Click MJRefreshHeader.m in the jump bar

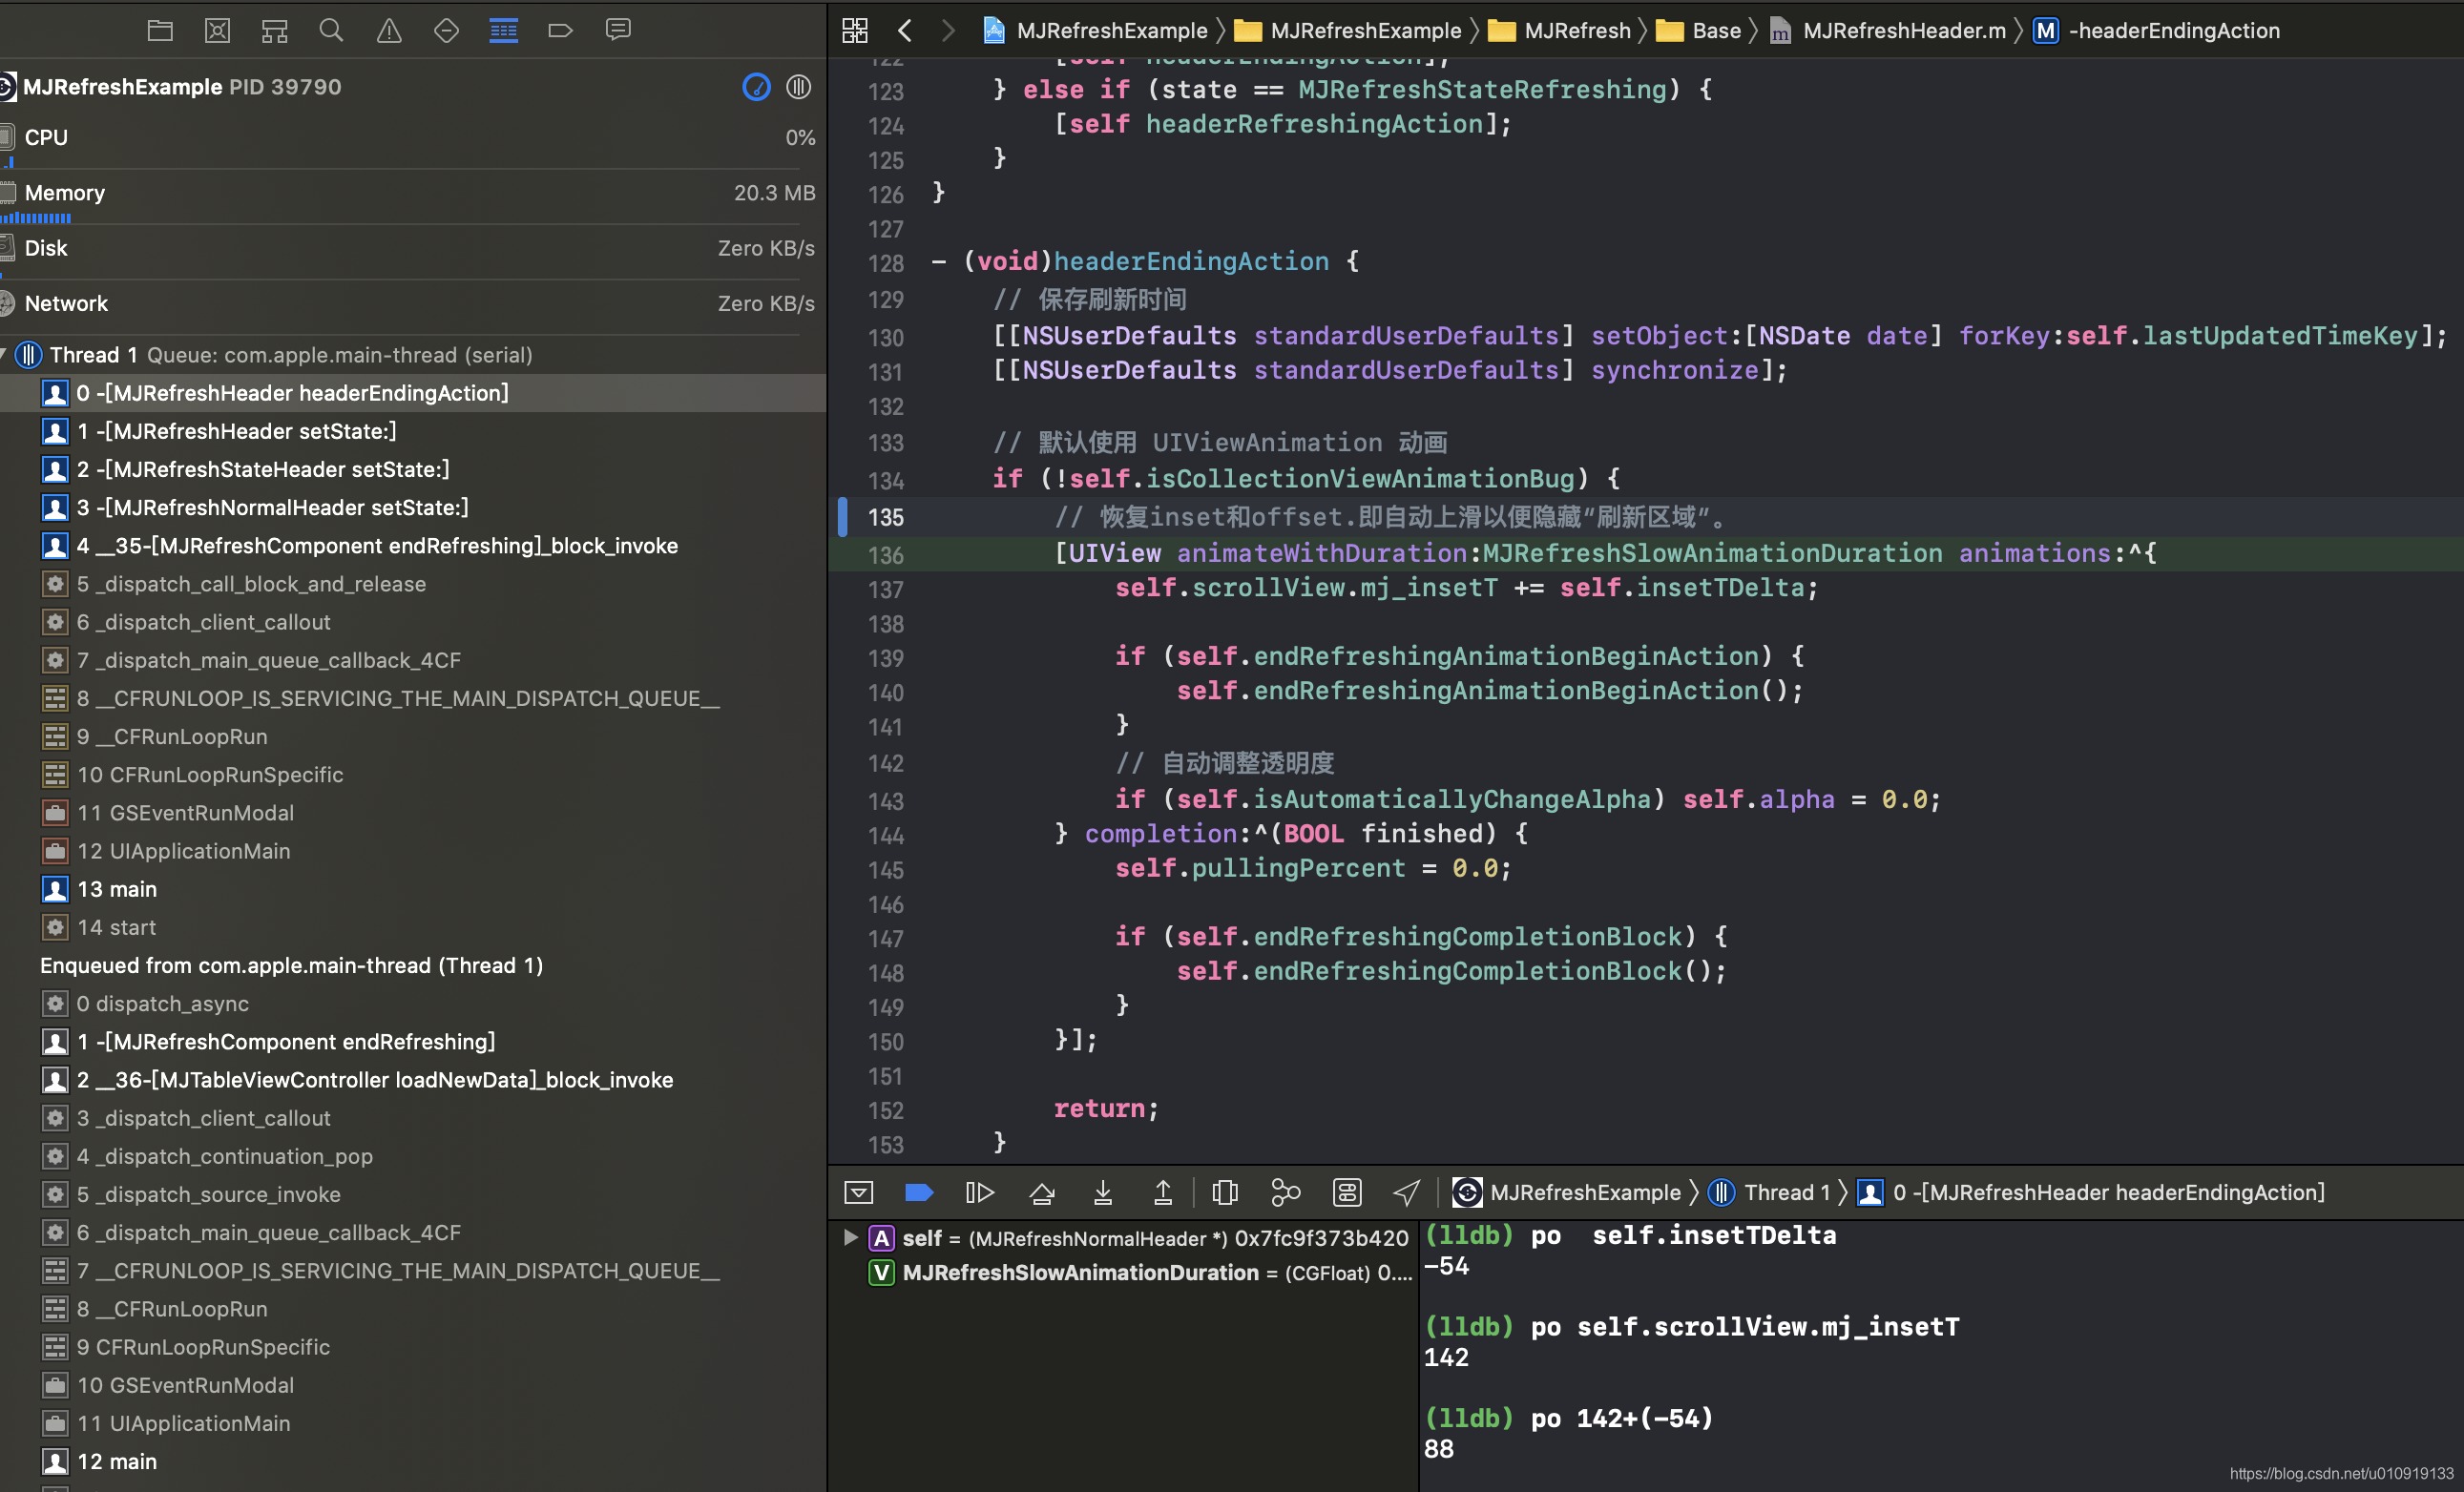click(1903, 30)
